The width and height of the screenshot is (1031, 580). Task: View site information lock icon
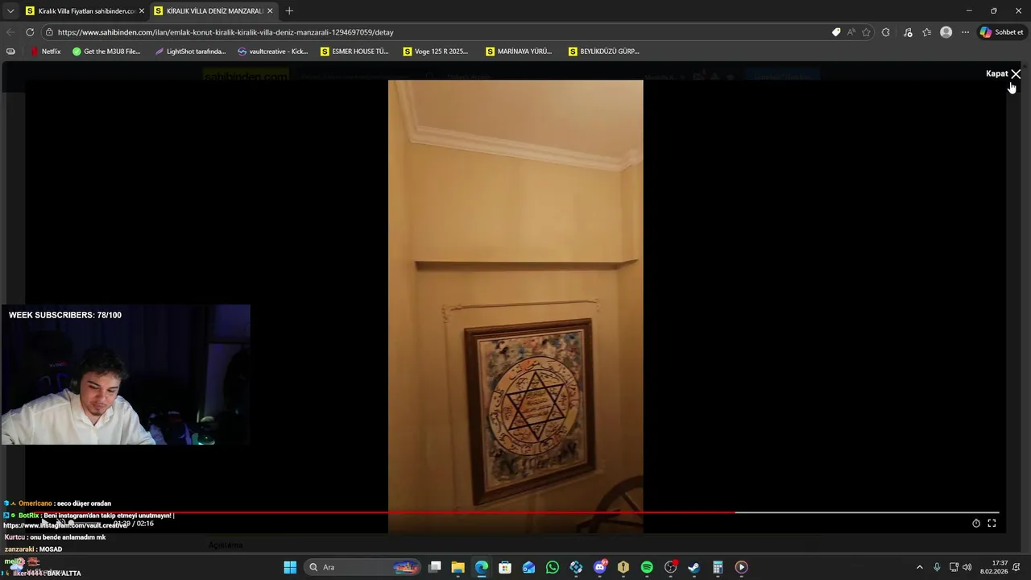click(x=49, y=32)
